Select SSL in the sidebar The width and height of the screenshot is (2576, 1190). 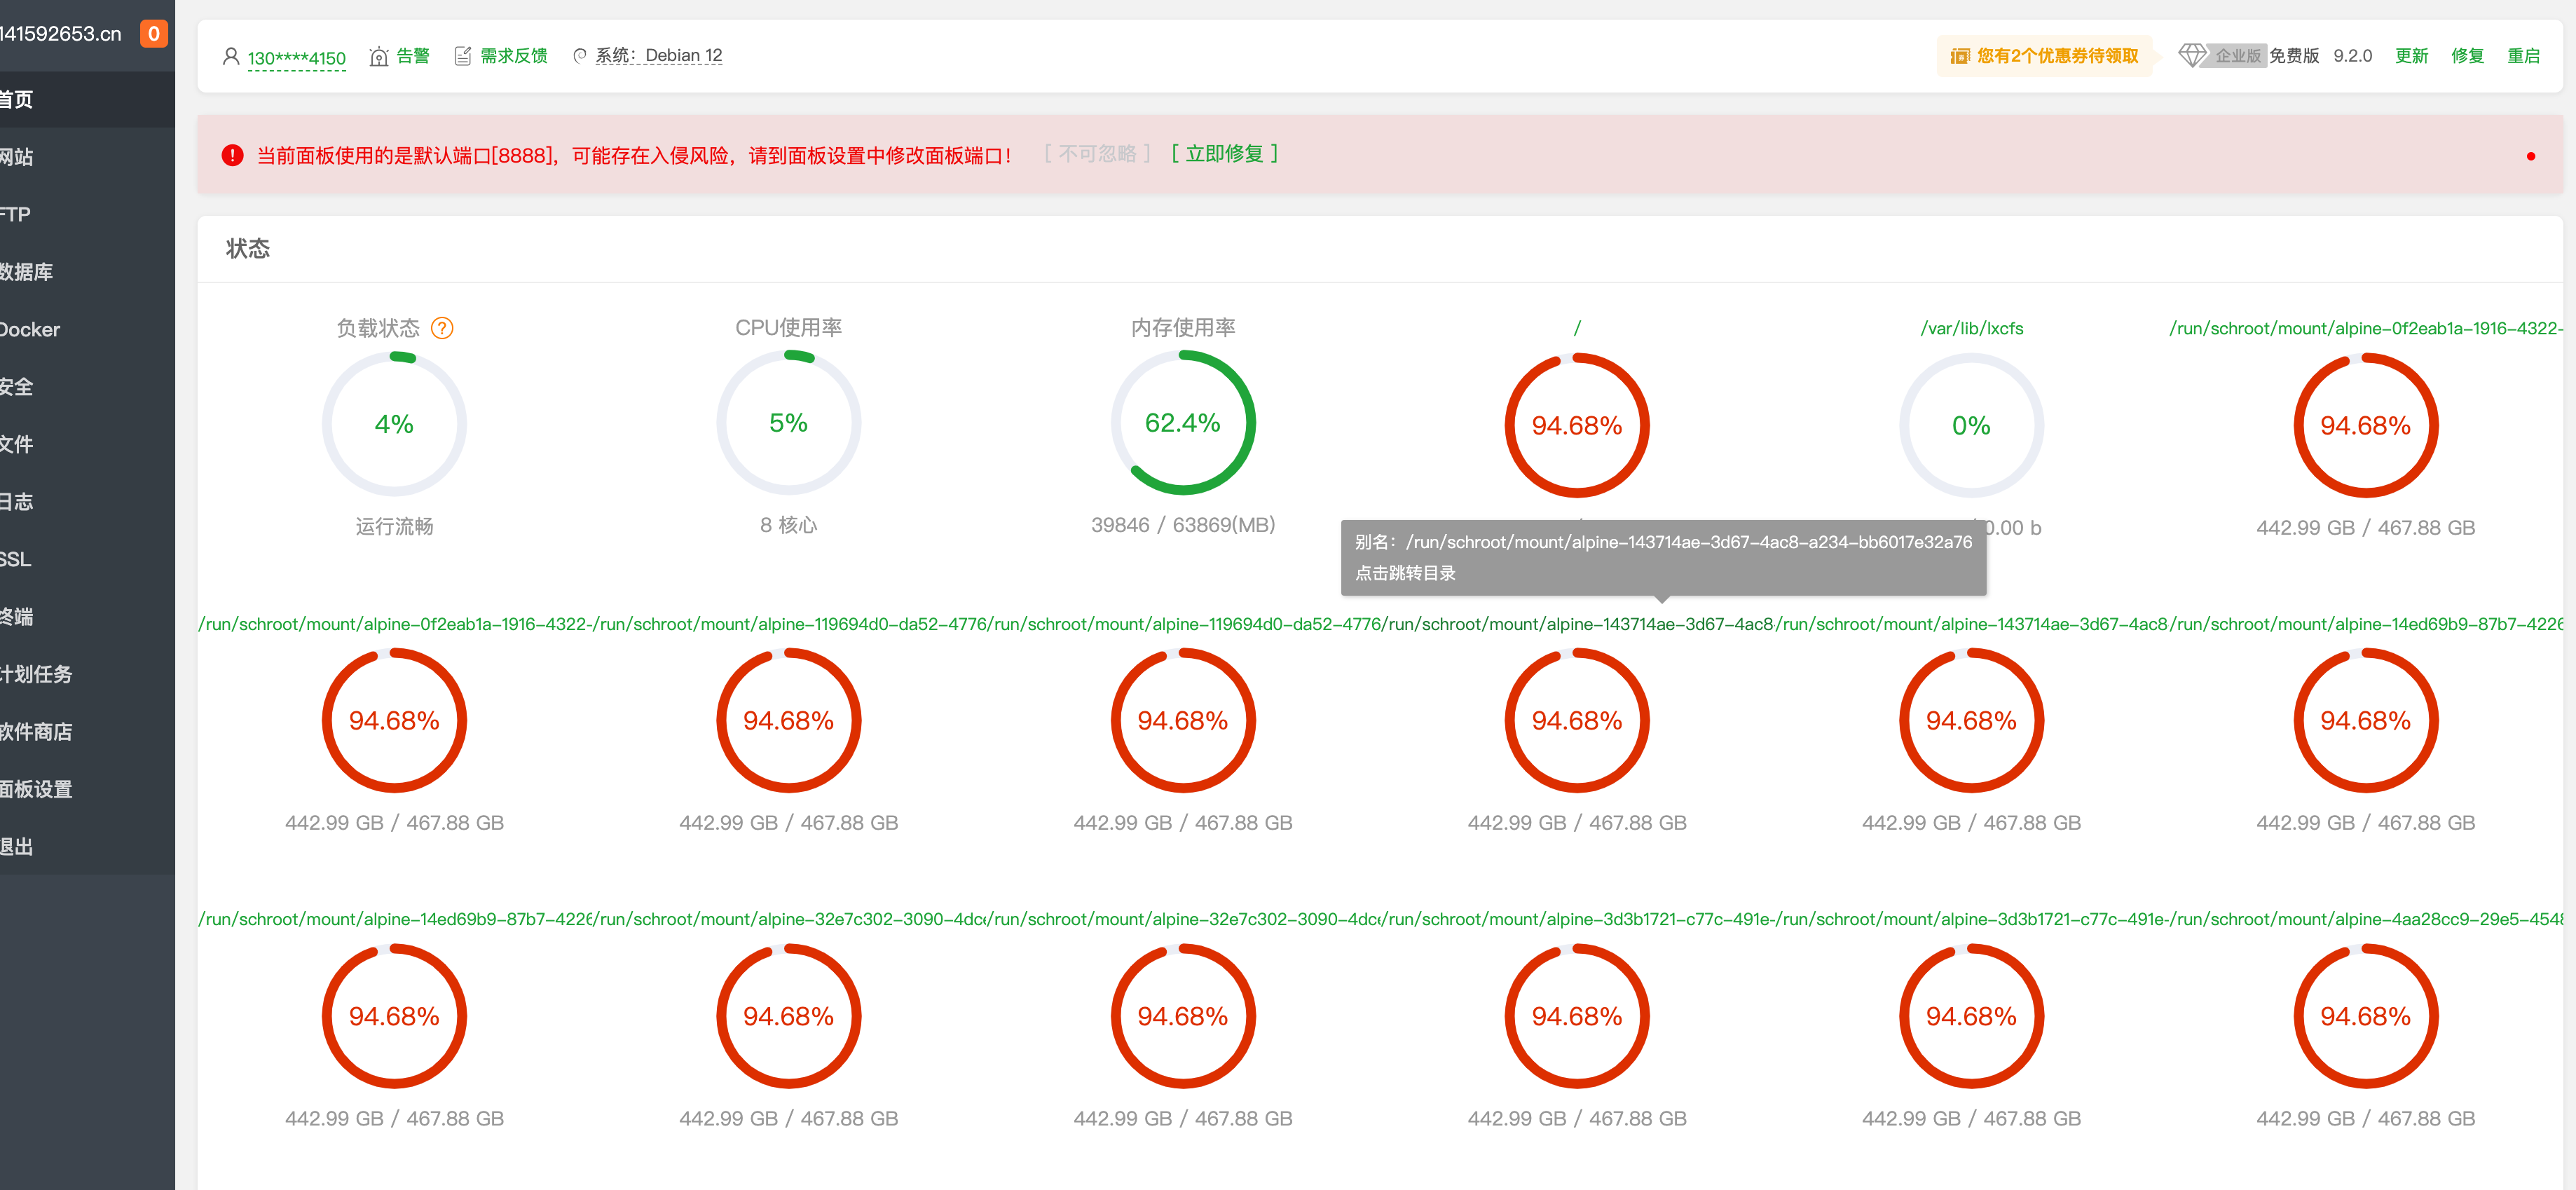pyautogui.click(x=87, y=559)
